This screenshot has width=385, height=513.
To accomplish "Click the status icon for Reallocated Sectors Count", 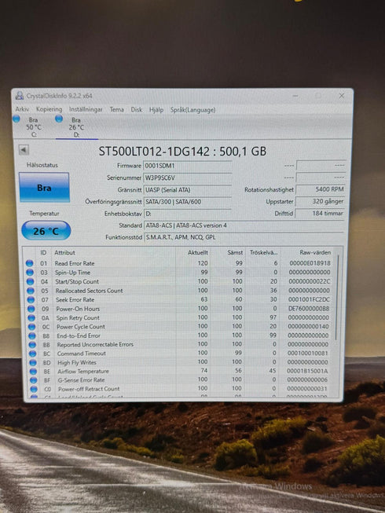I will (x=31, y=291).
